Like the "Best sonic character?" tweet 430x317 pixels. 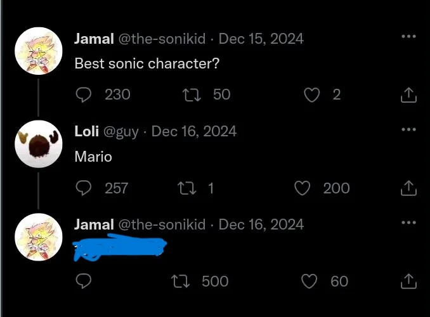tap(311, 95)
